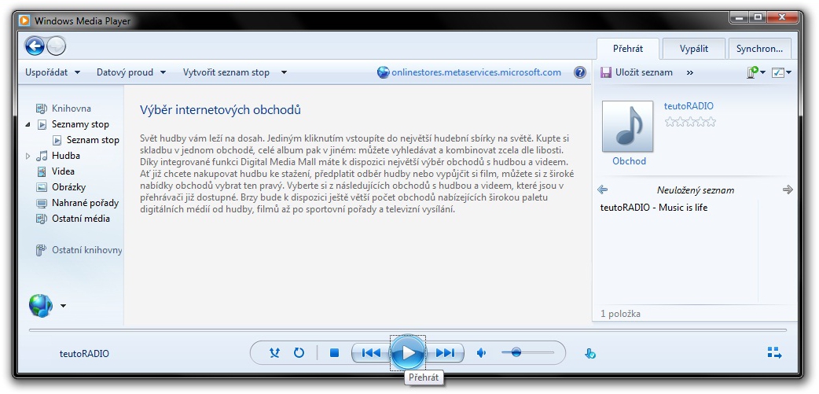The width and height of the screenshot is (819, 394).
Task: Open the help question mark icon
Action: (x=580, y=72)
